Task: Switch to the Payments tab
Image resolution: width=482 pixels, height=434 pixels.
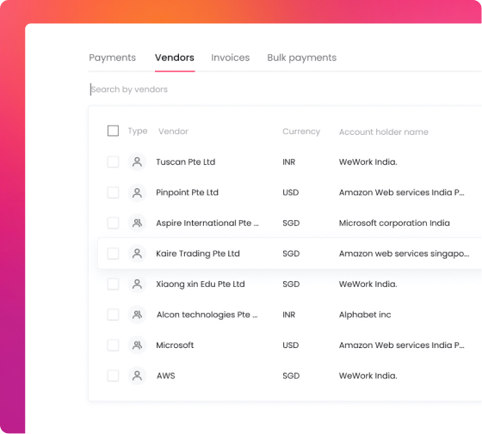Action: pos(112,58)
